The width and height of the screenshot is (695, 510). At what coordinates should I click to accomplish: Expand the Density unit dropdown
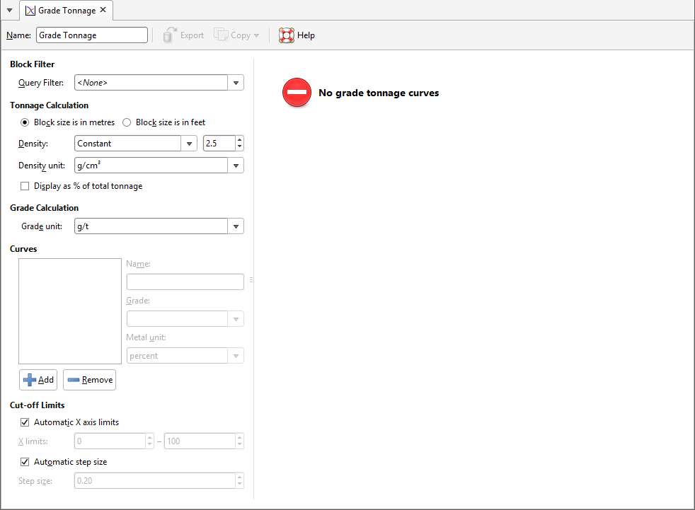coord(236,166)
